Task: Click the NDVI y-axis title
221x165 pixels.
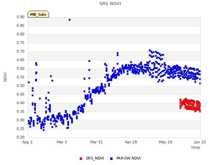Action: (5, 77)
